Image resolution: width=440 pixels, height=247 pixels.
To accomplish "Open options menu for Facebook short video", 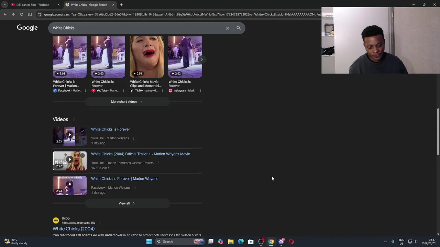I will pos(85,91).
